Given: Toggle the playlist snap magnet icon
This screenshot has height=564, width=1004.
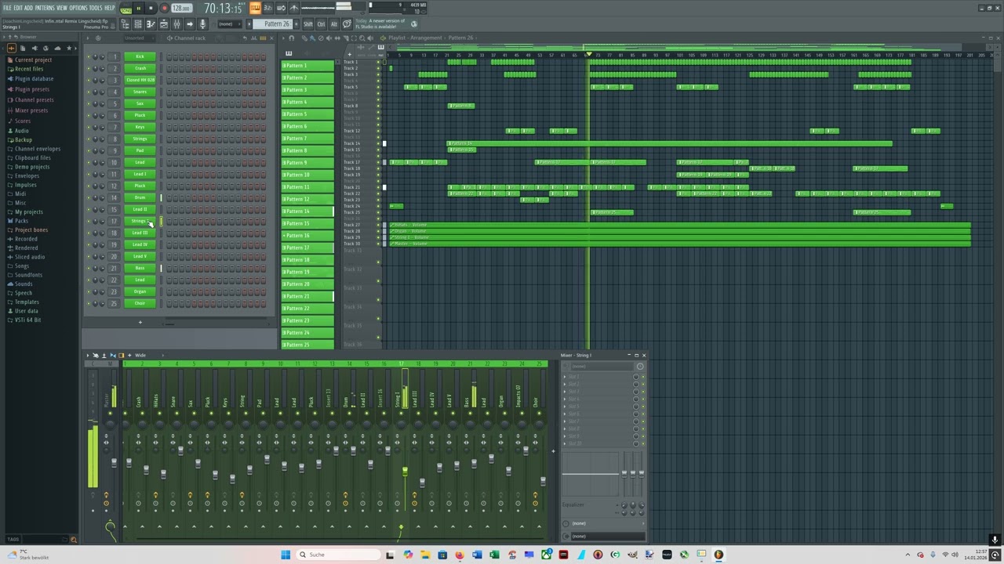Looking at the screenshot, I should click(x=291, y=38).
